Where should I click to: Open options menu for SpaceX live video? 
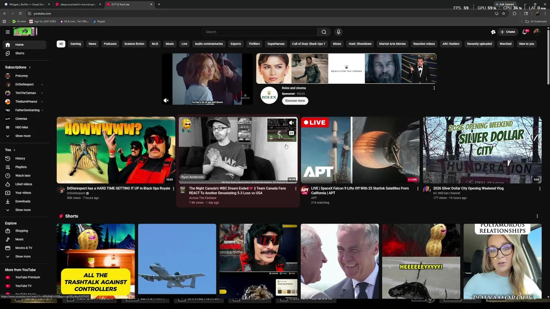point(418,188)
